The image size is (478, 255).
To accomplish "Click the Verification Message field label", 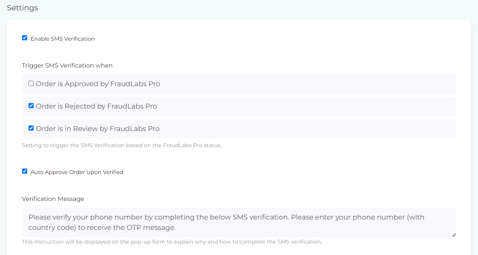I will pos(53,199).
